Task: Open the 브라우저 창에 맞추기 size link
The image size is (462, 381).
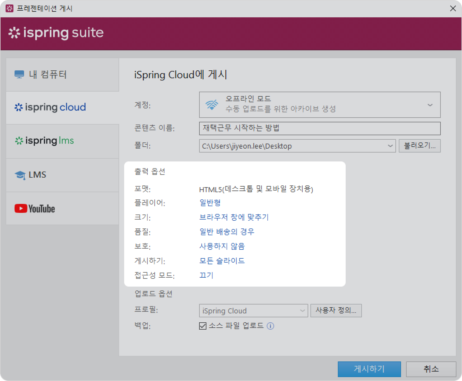Action: tap(234, 217)
